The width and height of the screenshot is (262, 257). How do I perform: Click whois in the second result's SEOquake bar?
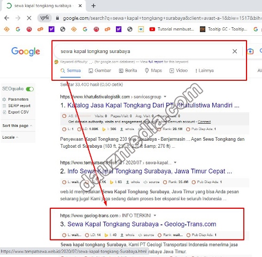tap(133, 182)
